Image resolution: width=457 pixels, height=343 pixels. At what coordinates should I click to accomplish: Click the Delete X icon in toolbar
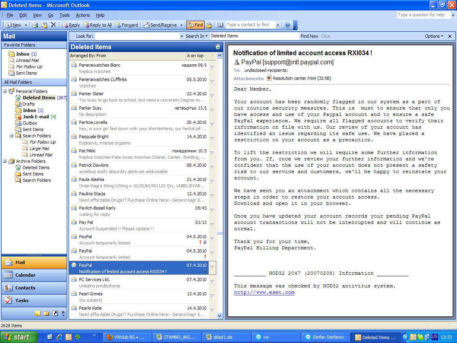pyautogui.click(x=54, y=25)
